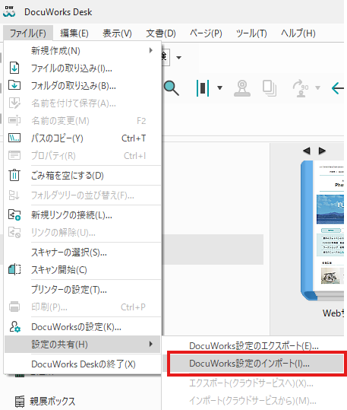Image resolution: width=347 pixels, height=410 pixels.
Task: Open the 編集(E) menu
Action: [x=74, y=33]
